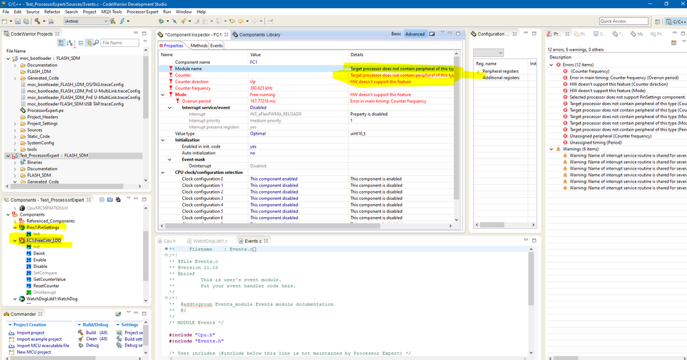Image resolution: width=687 pixels, height=360 pixels.
Task: Select the GetCounterValue method
Action: click(x=50, y=279)
